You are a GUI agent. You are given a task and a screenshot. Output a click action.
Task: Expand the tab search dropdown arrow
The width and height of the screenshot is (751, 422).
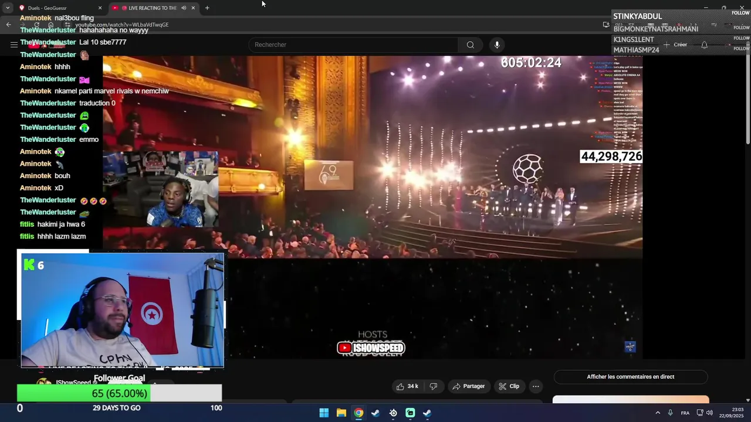tap(7, 8)
